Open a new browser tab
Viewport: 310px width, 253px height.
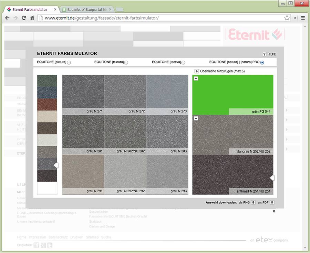(x=119, y=9)
